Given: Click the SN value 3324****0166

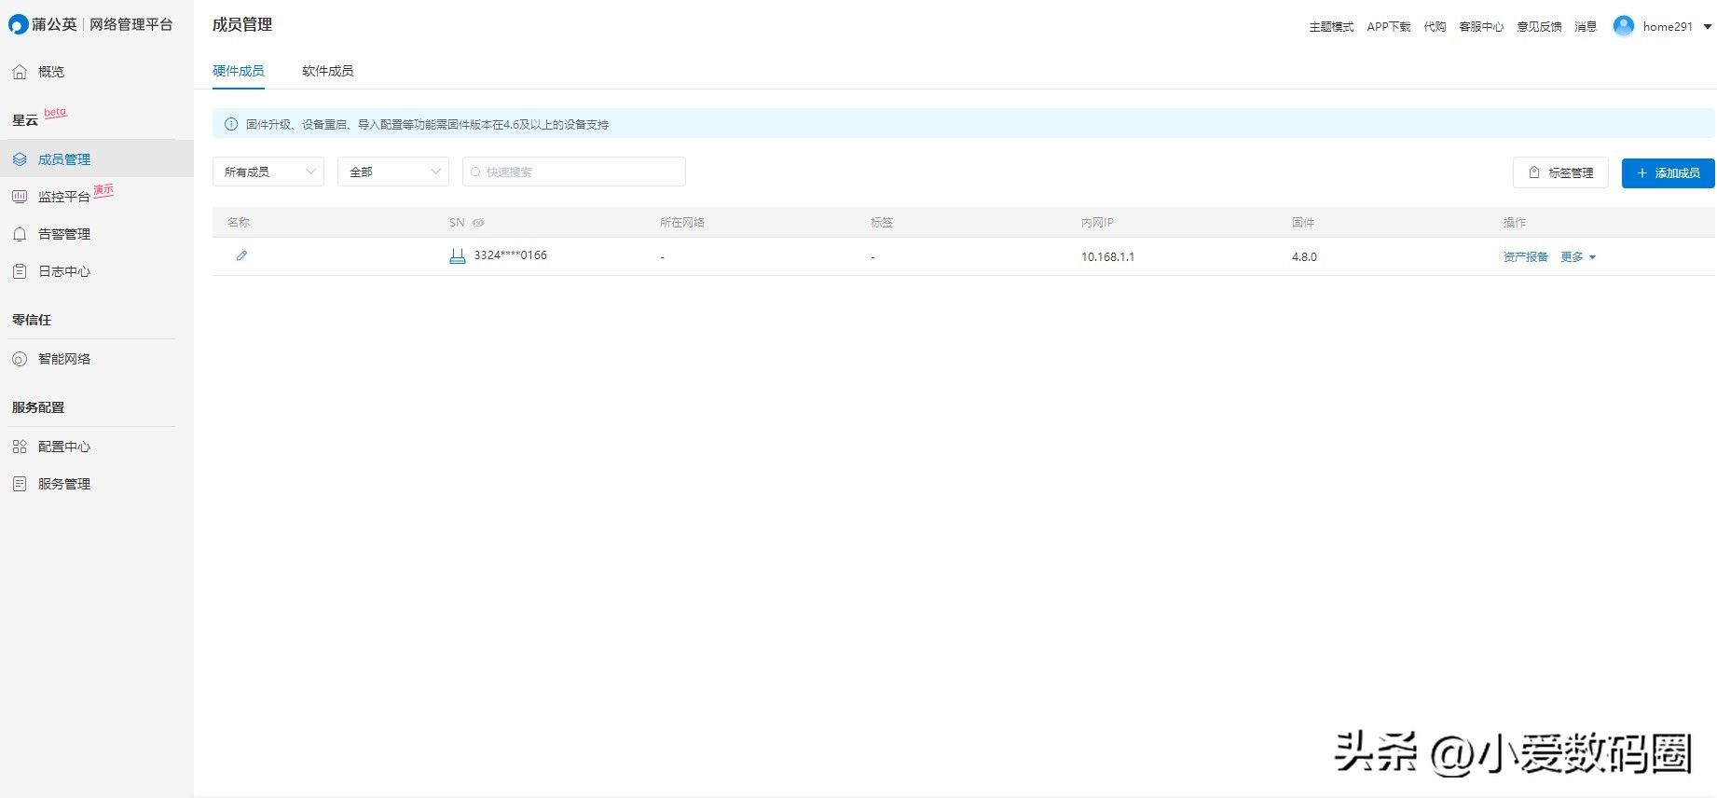Looking at the screenshot, I should pos(510,255).
